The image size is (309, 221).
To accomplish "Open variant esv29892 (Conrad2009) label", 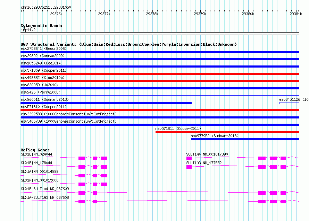I will point(43,56).
